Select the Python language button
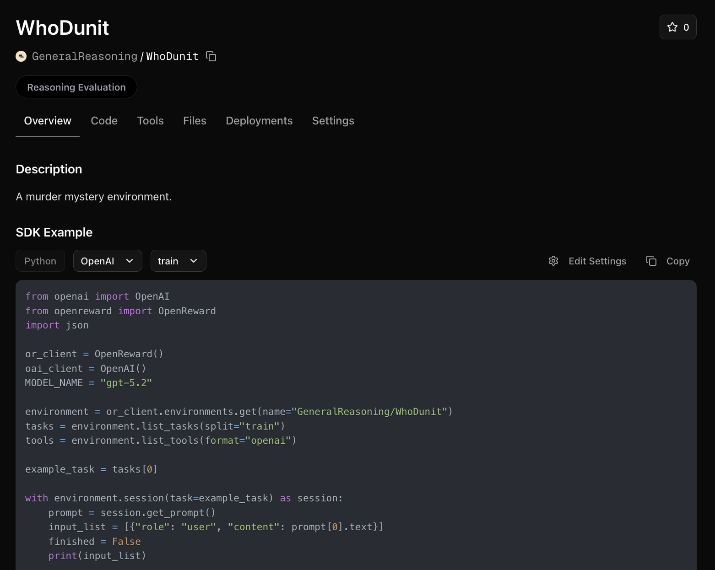 [x=40, y=261]
